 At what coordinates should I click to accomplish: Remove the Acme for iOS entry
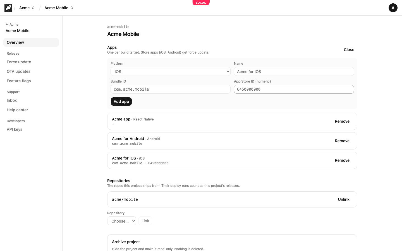pos(342,160)
